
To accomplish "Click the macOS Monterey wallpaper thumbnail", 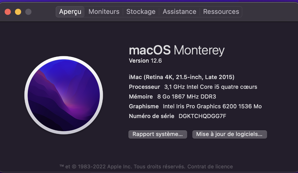I will [x=63, y=95].
